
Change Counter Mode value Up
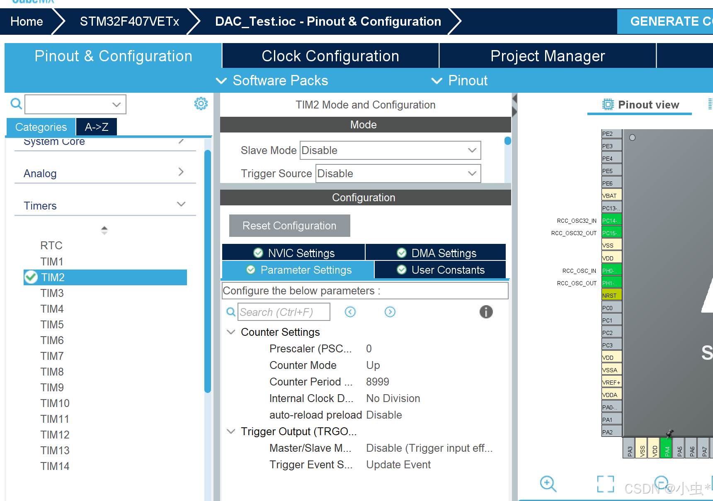click(373, 365)
